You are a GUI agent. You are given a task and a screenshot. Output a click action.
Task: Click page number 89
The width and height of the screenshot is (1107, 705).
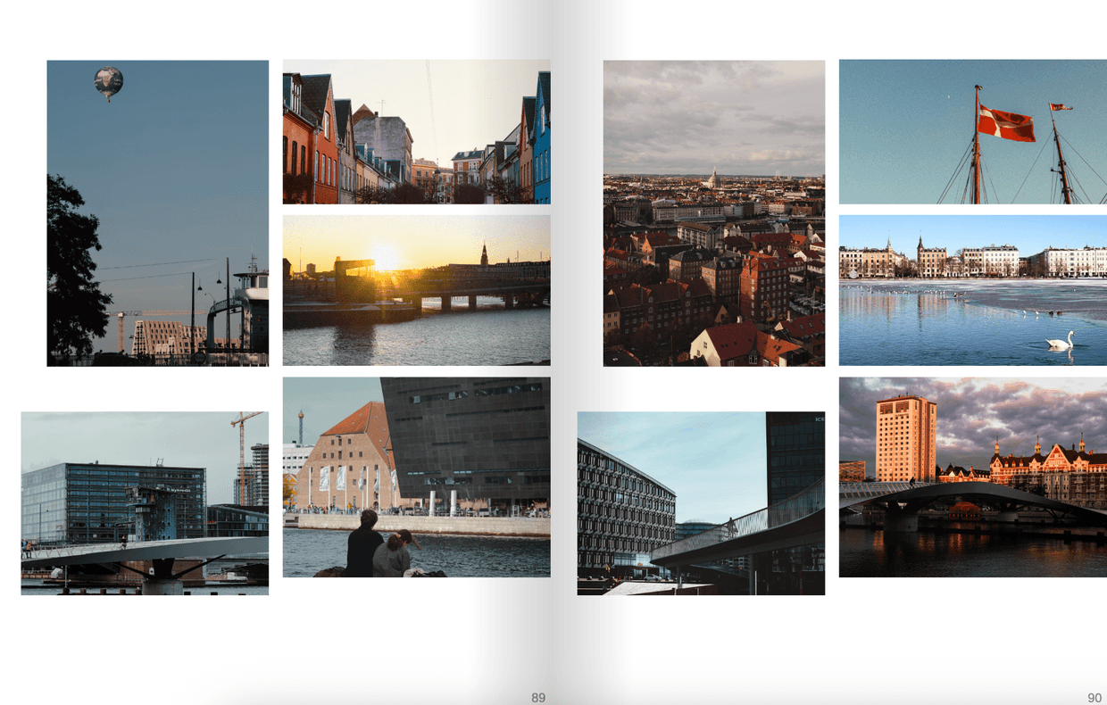(x=538, y=698)
